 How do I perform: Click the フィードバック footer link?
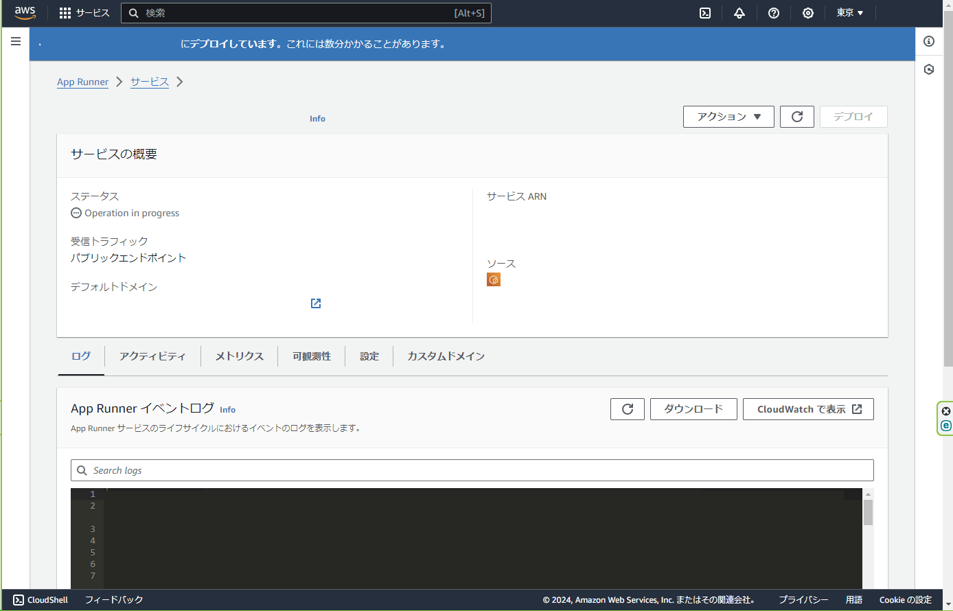114,600
